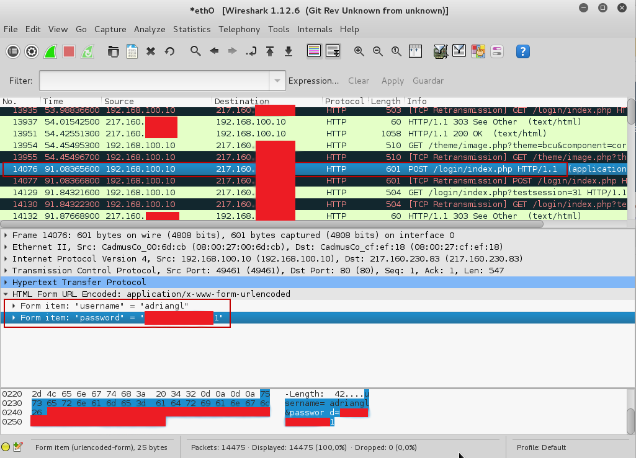Zoom in the packet text

(x=359, y=51)
